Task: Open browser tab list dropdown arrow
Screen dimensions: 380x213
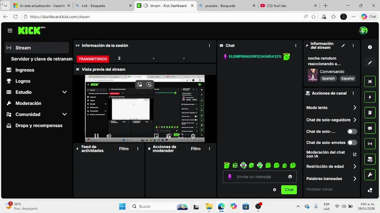Action: [x=5, y=6]
